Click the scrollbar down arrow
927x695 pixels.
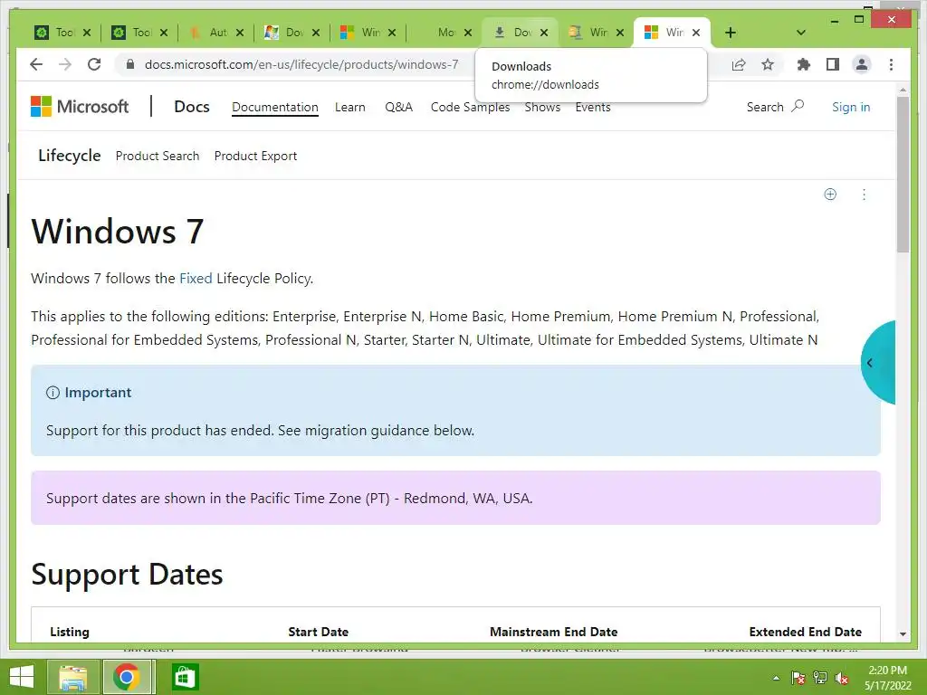tap(903, 633)
